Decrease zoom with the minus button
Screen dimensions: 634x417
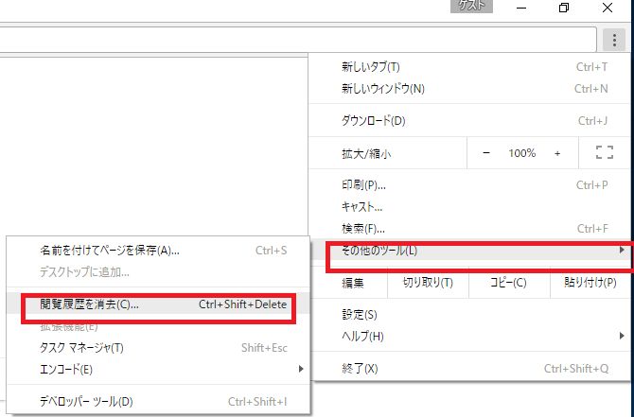[486, 152]
